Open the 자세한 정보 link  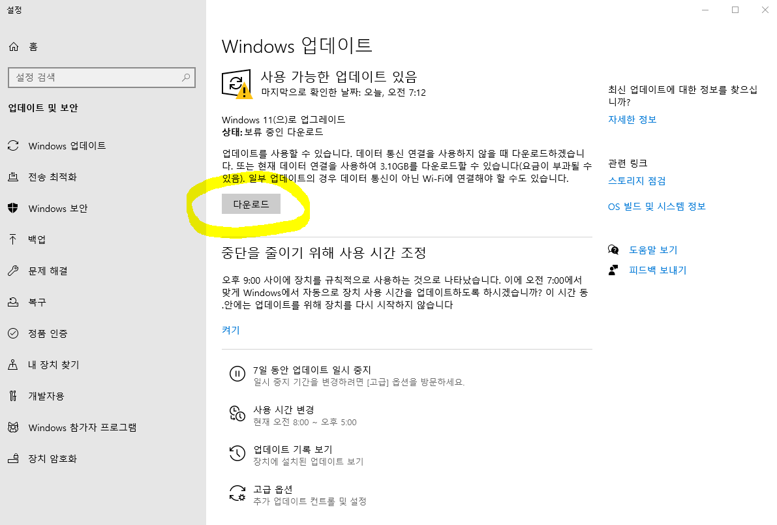pyautogui.click(x=632, y=119)
